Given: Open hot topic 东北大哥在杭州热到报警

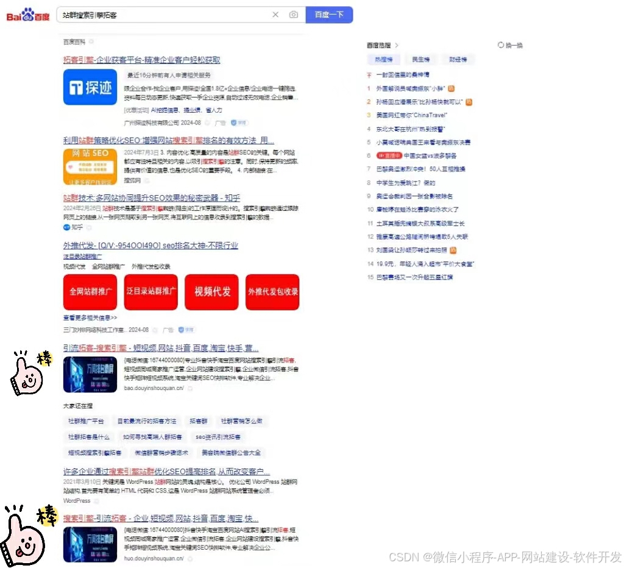Looking at the screenshot, I should click(410, 129).
